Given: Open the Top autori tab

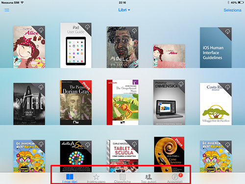Looking at the screenshot, I should [148, 179].
